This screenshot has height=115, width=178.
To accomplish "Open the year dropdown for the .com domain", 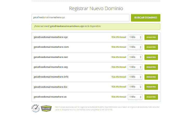I will tap(135, 47).
